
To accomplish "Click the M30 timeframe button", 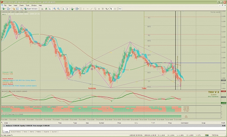I will pyautogui.click(x=120, y=9).
